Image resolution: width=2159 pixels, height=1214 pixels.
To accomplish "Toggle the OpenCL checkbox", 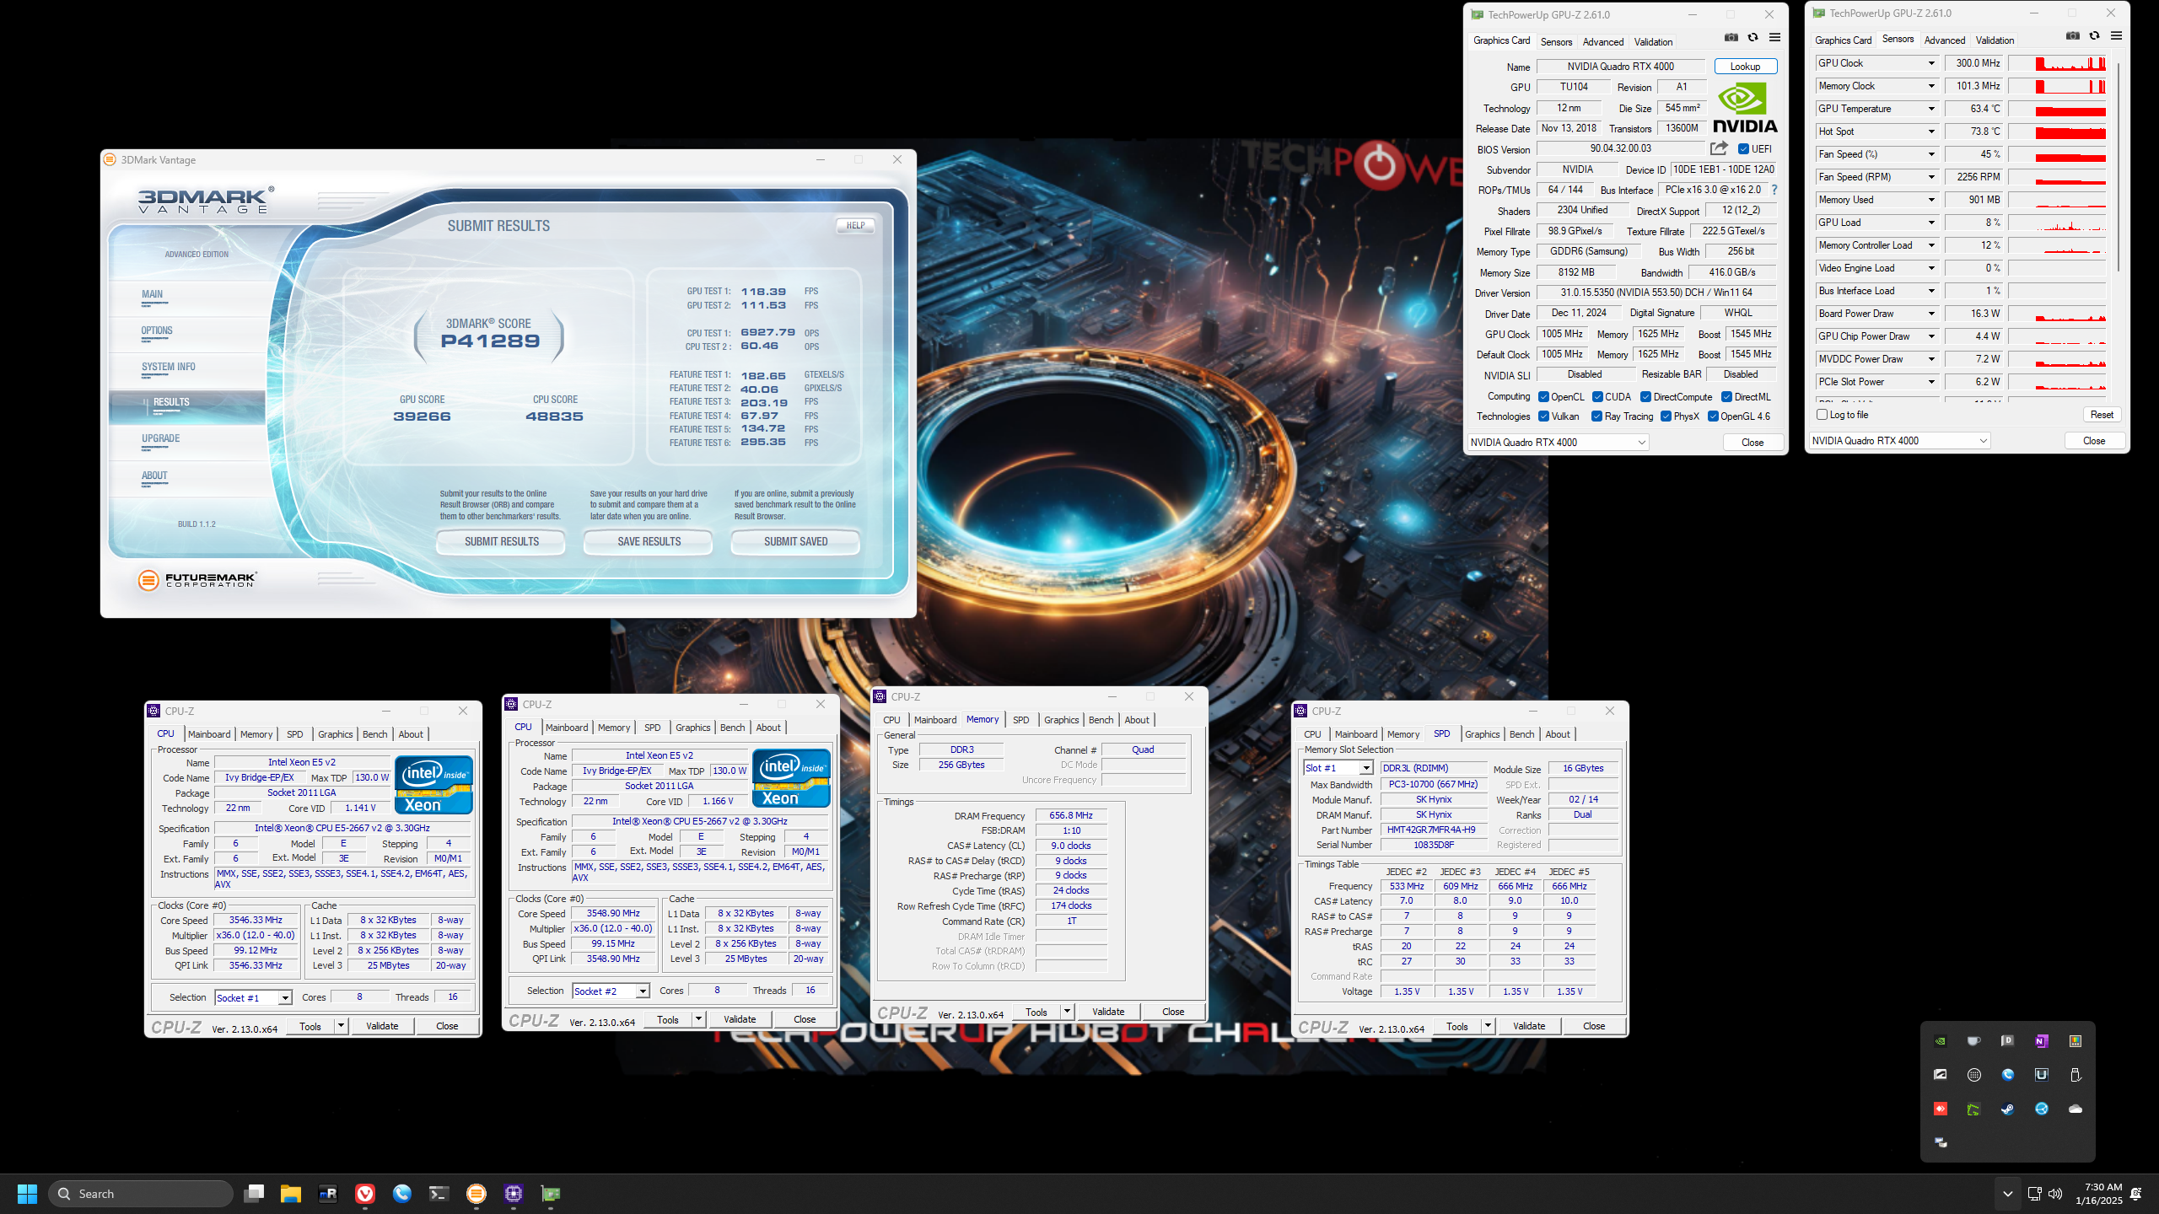I will point(1543,397).
